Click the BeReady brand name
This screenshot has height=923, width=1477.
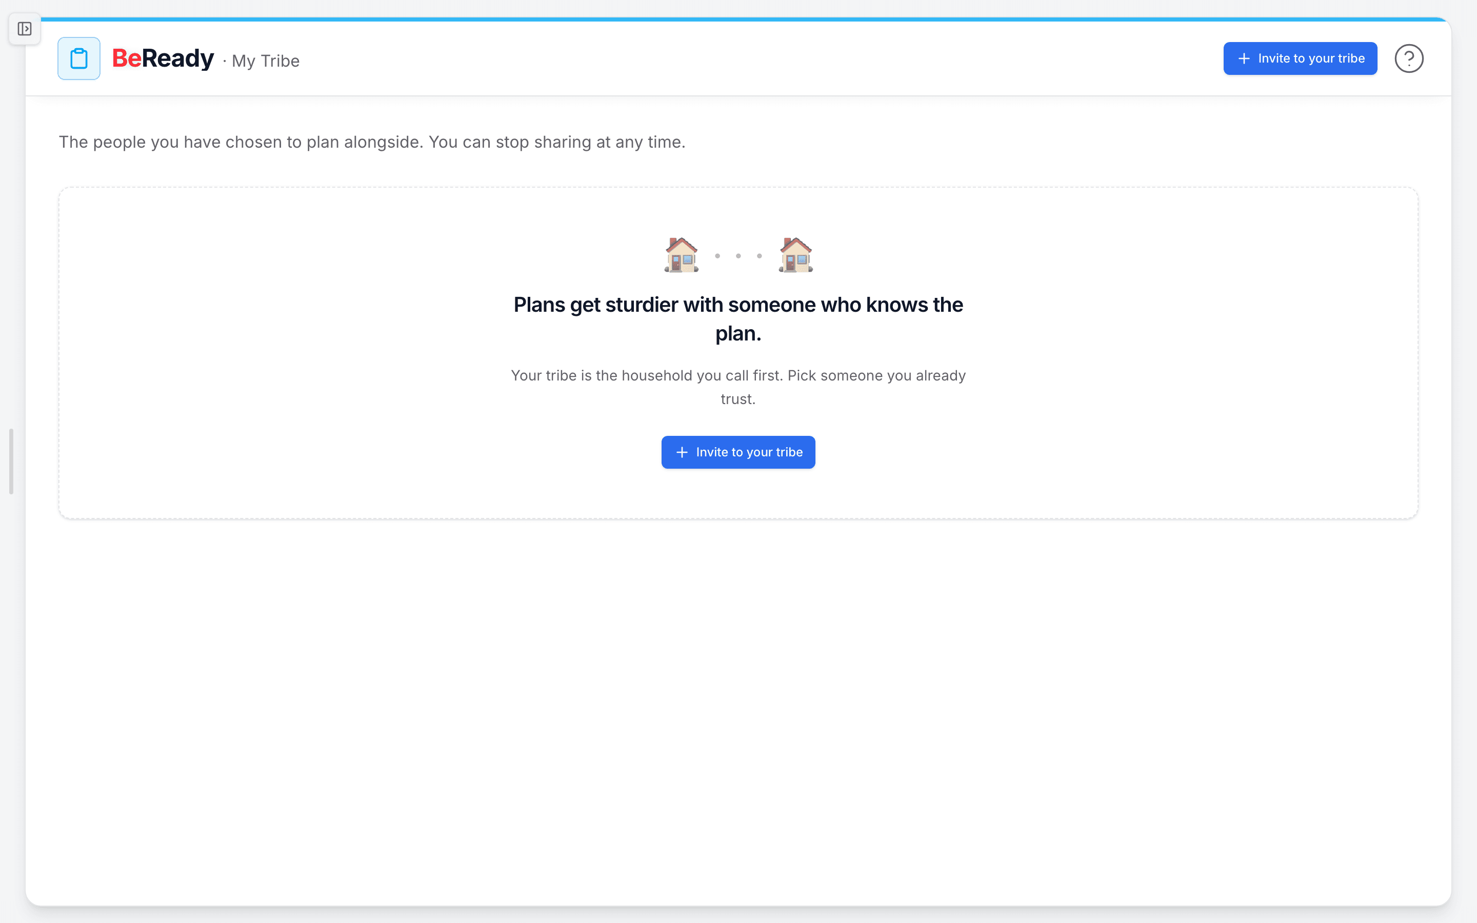163,58
